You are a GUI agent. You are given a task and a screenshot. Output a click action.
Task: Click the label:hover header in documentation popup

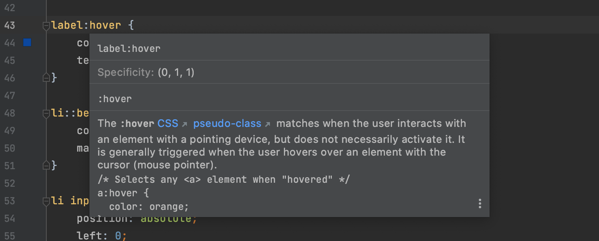click(129, 49)
